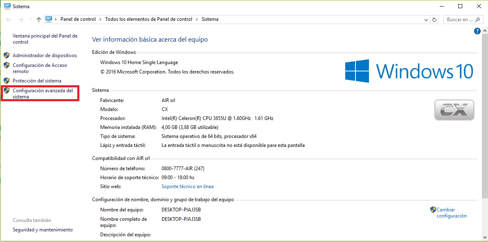
Task: Open 'Soporte técnico en línea' link
Action: pyautogui.click(x=187, y=186)
